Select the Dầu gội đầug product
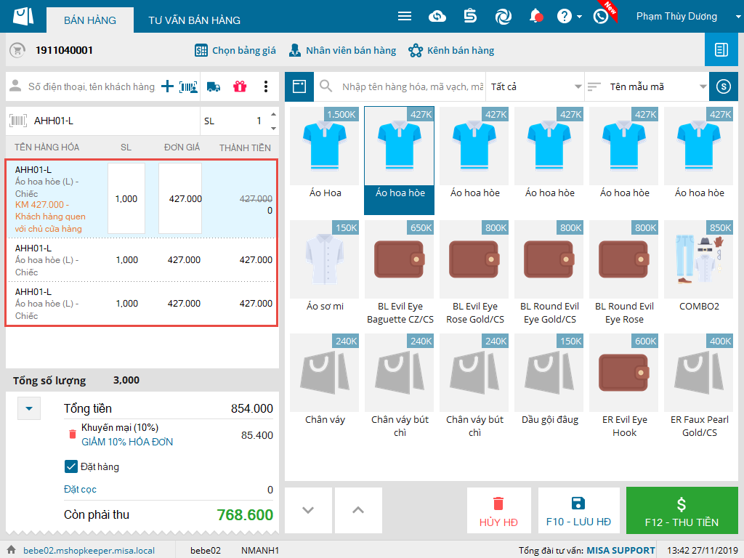 [x=549, y=387]
